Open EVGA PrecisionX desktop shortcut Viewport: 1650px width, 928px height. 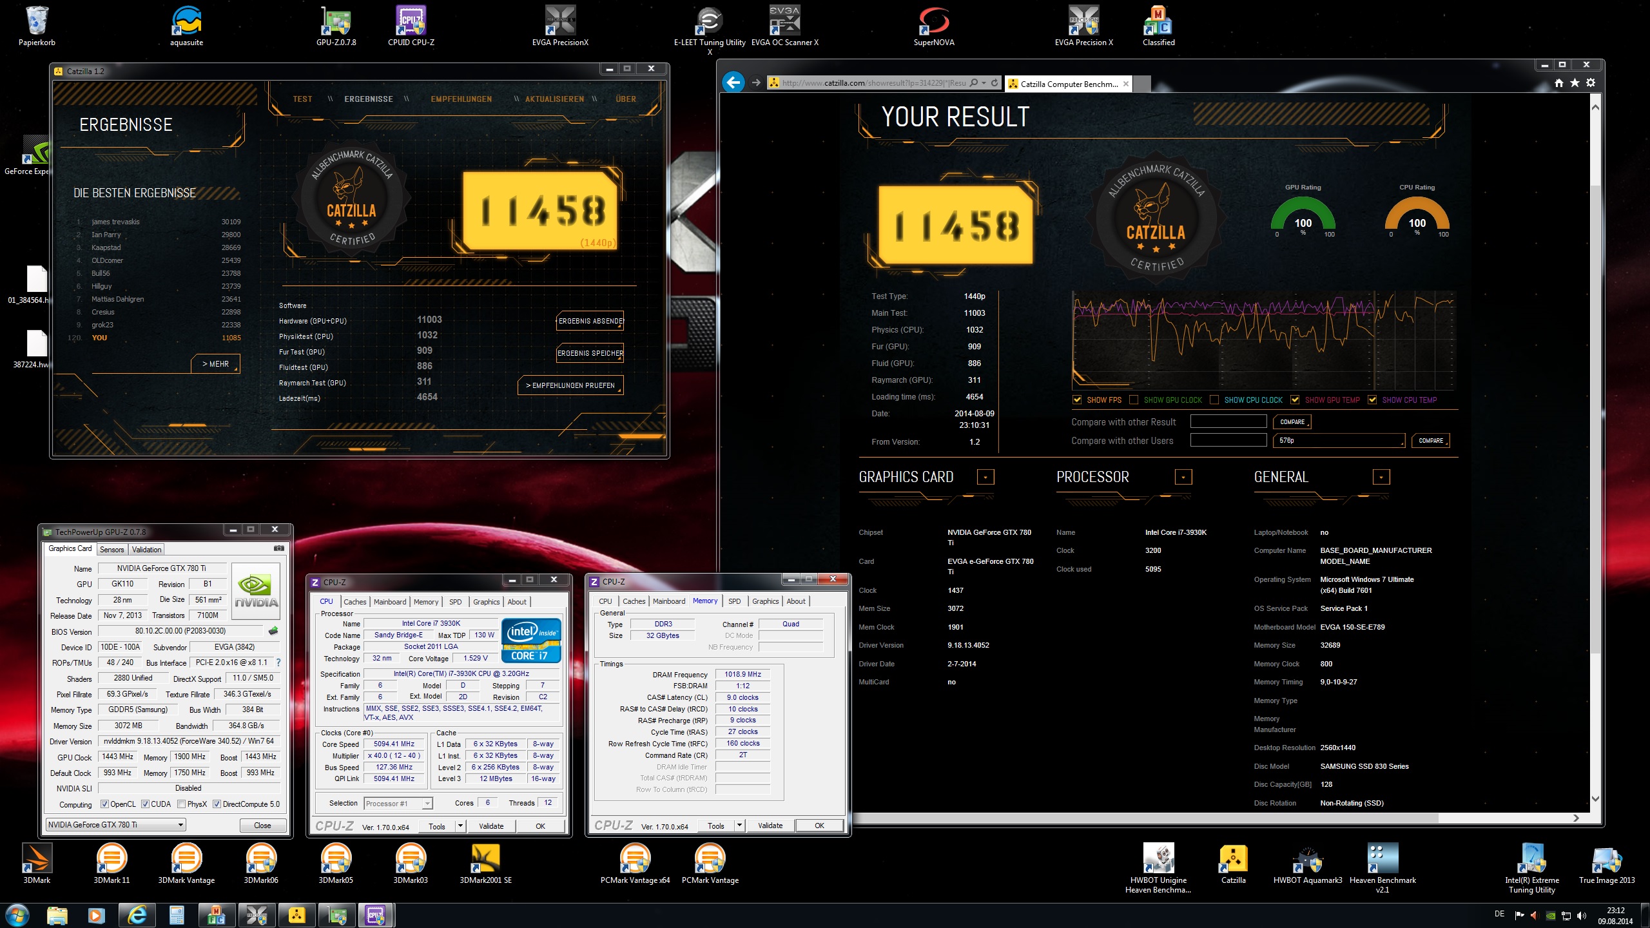click(560, 26)
